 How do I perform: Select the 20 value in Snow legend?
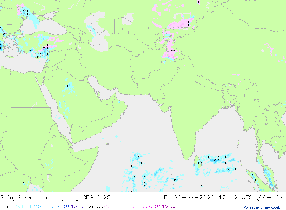click(149, 206)
